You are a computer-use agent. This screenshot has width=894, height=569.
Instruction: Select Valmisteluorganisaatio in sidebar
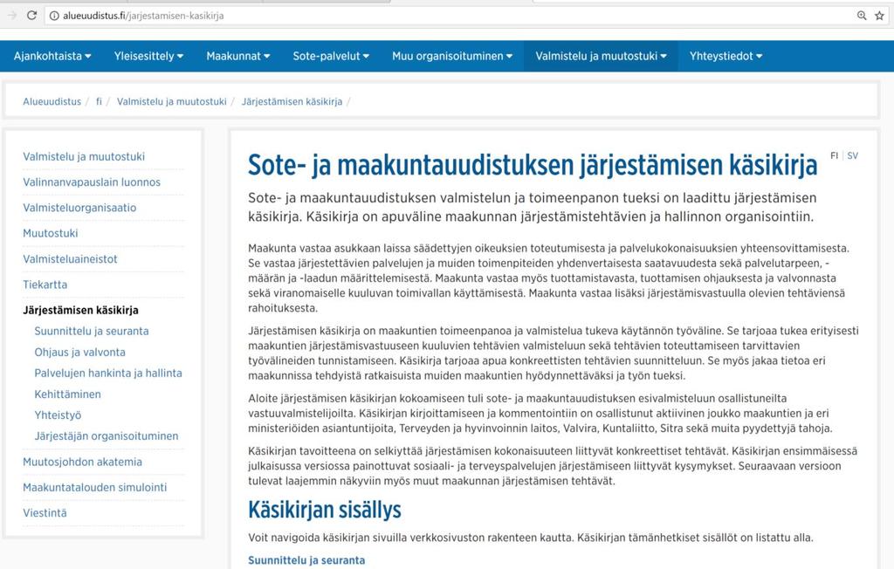(79, 208)
